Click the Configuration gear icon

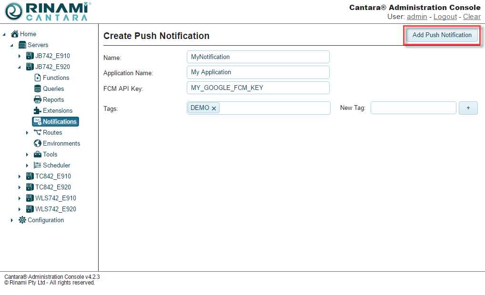pos(22,220)
